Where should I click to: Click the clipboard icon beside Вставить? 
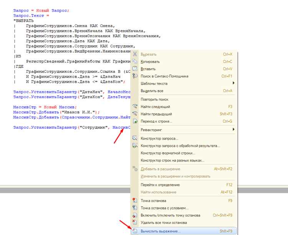[135, 69]
